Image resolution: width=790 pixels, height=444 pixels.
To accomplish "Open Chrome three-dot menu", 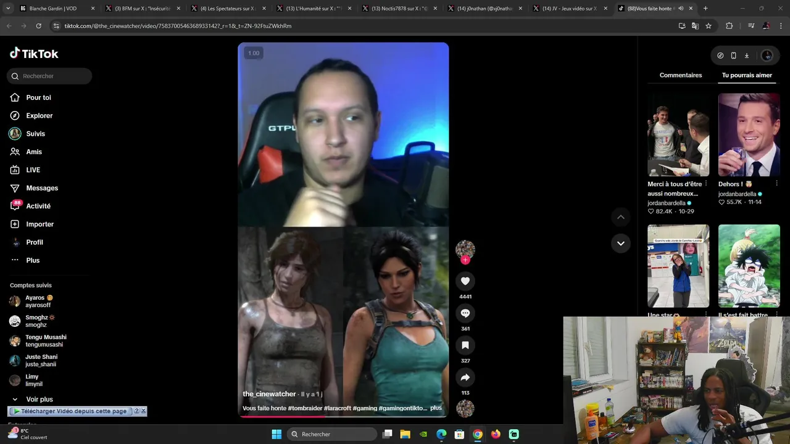I will coord(781,26).
